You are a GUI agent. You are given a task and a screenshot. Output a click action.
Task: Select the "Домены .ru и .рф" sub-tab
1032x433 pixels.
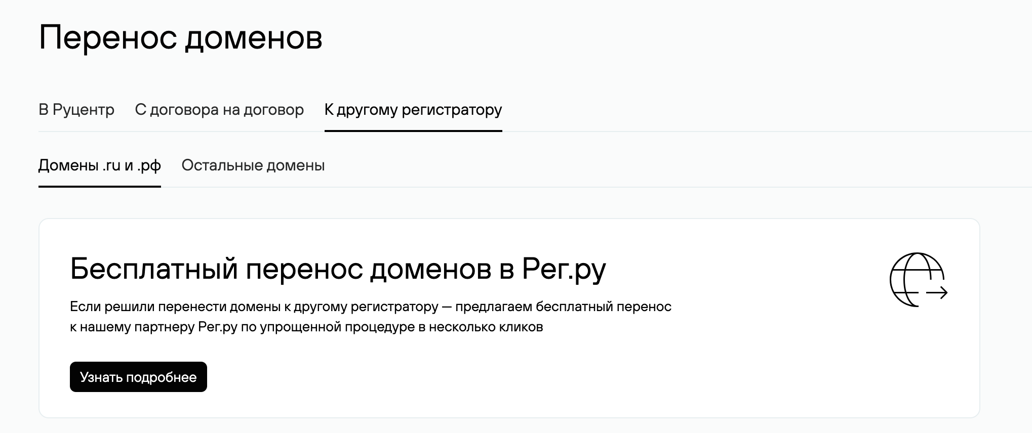click(x=100, y=165)
